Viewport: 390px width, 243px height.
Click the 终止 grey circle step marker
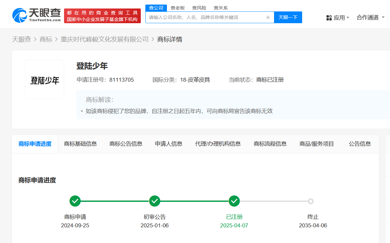311,201
